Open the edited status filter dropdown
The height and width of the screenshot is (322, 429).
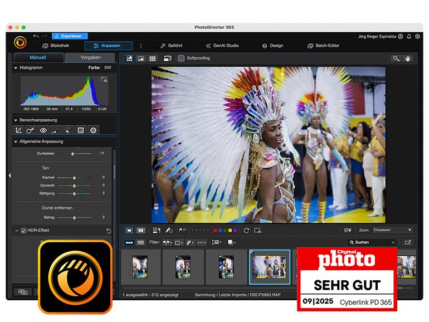coord(190,242)
